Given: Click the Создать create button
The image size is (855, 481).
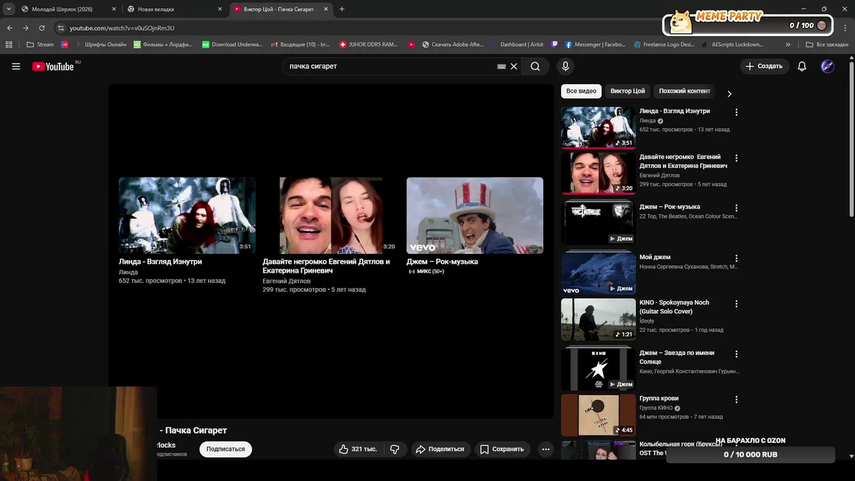Looking at the screenshot, I should [764, 66].
